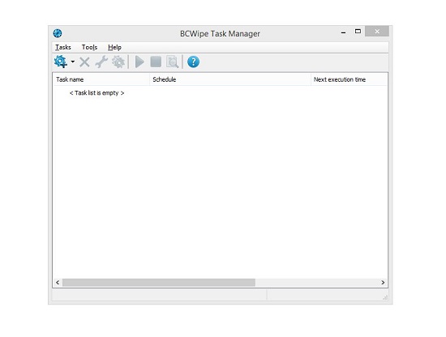Sort by the Task name column header
This screenshot has width=446, height=337.
click(101, 79)
